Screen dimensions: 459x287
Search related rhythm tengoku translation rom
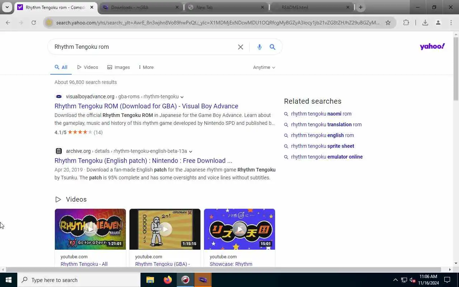[326, 124]
